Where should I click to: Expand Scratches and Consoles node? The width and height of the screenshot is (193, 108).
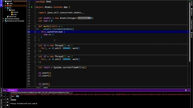[x=3, y=21]
